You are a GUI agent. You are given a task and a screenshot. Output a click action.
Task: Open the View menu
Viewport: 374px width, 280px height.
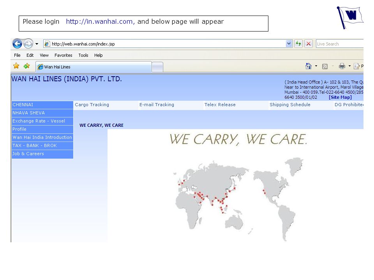pos(44,55)
